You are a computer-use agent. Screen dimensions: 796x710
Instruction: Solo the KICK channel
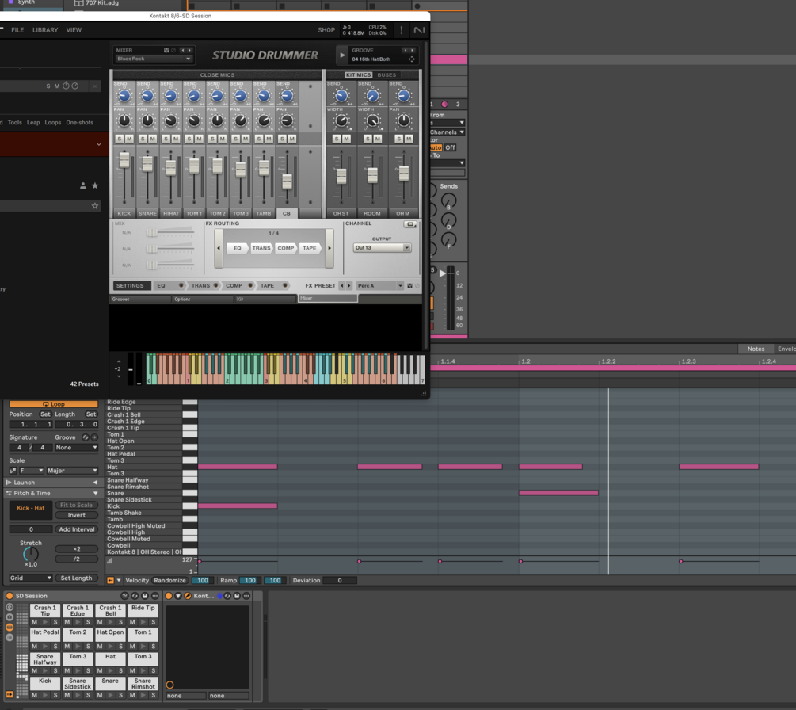[120, 139]
